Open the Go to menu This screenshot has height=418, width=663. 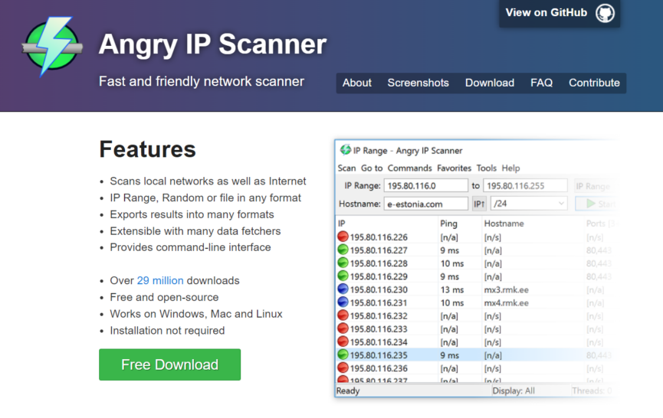[x=372, y=168]
